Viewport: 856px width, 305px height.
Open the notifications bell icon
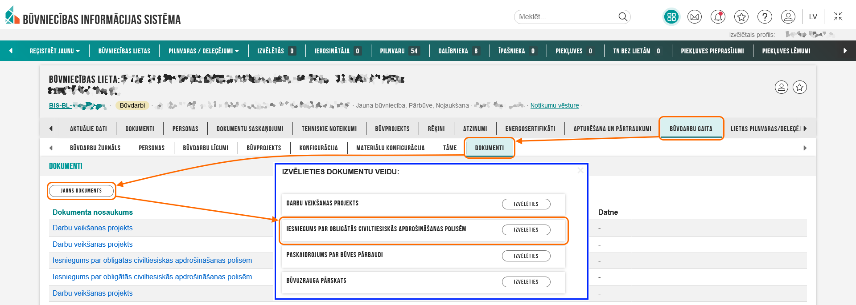[718, 17]
